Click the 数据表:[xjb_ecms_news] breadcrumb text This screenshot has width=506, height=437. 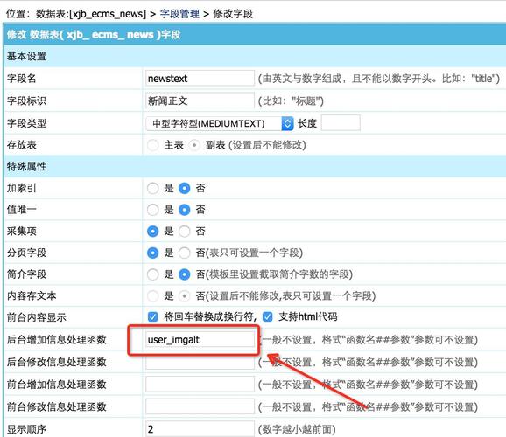(91, 14)
